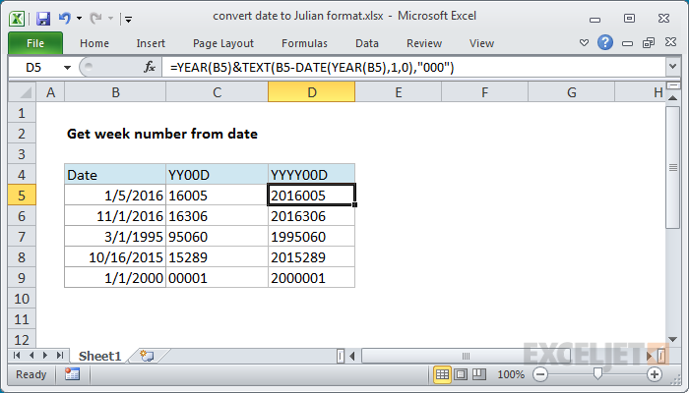Zoom out with the minus button
The width and height of the screenshot is (689, 393).
(x=540, y=374)
